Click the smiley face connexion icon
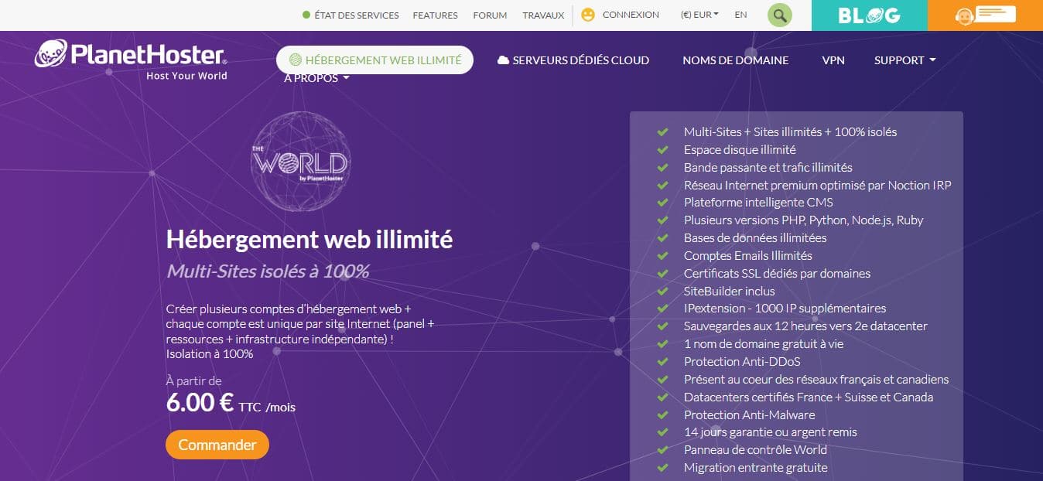This screenshot has height=481, width=1043. (x=588, y=15)
